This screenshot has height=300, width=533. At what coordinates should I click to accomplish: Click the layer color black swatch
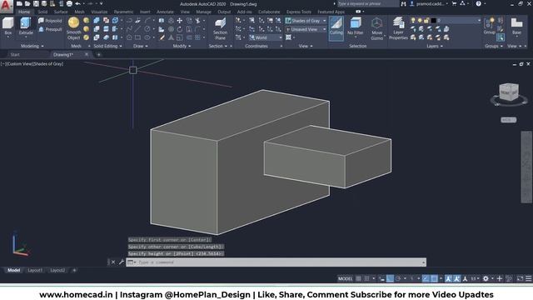433,21
